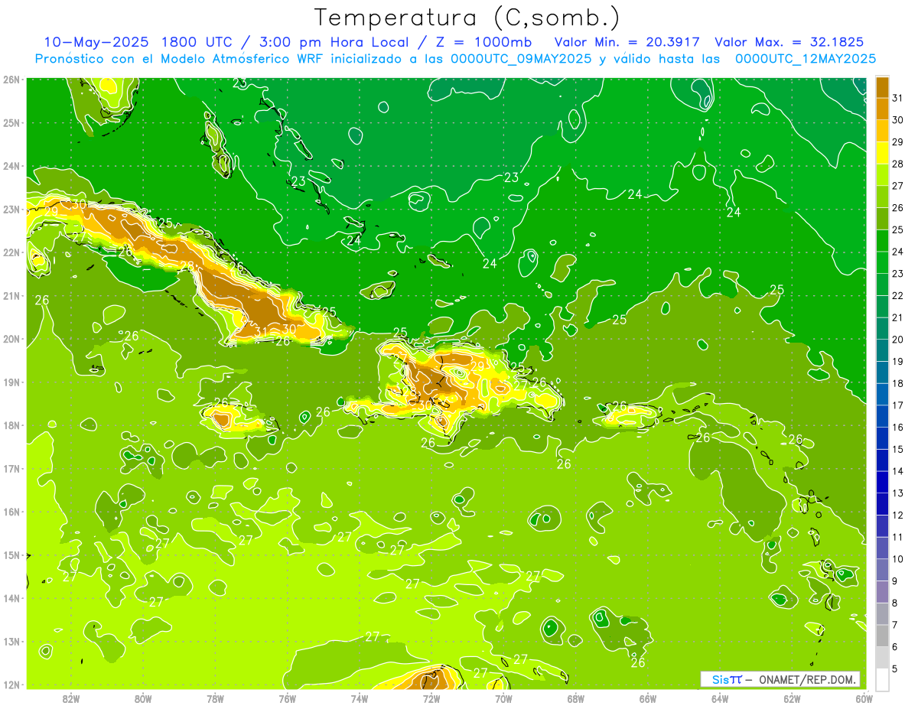
Task: Click the 68W longitude axis label
Action: point(575,698)
